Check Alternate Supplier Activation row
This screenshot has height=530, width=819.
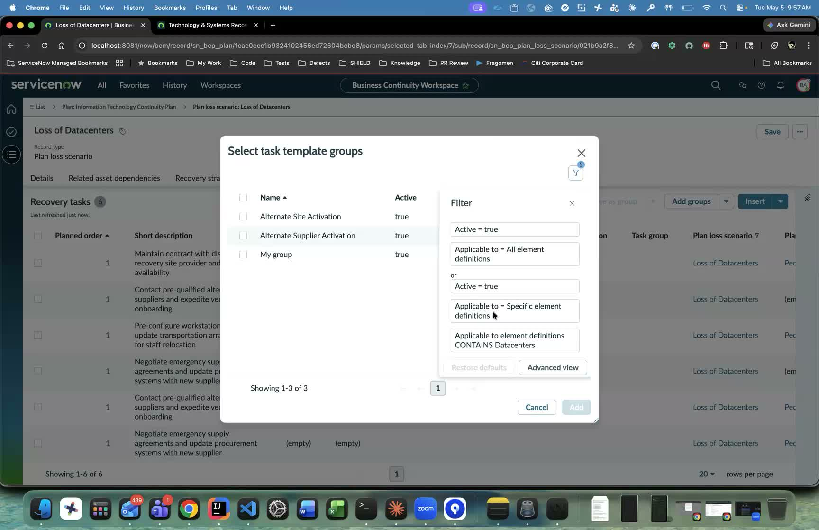click(243, 236)
